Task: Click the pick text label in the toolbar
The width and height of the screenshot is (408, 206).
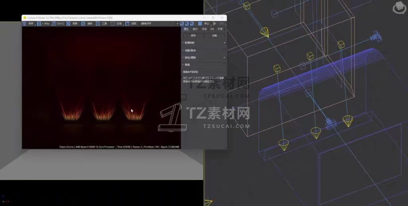Action: point(134,23)
